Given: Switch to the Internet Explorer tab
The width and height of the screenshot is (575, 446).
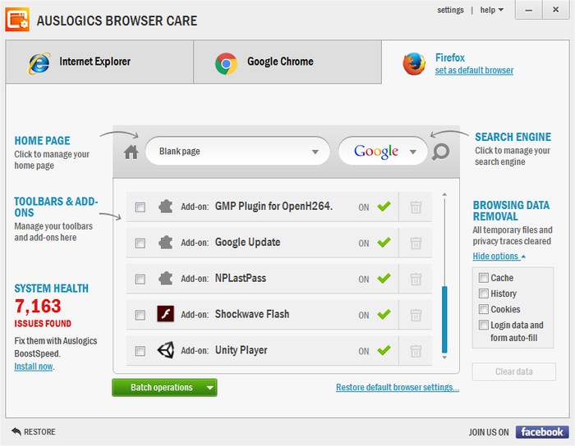Looking at the screenshot, I should [99, 61].
